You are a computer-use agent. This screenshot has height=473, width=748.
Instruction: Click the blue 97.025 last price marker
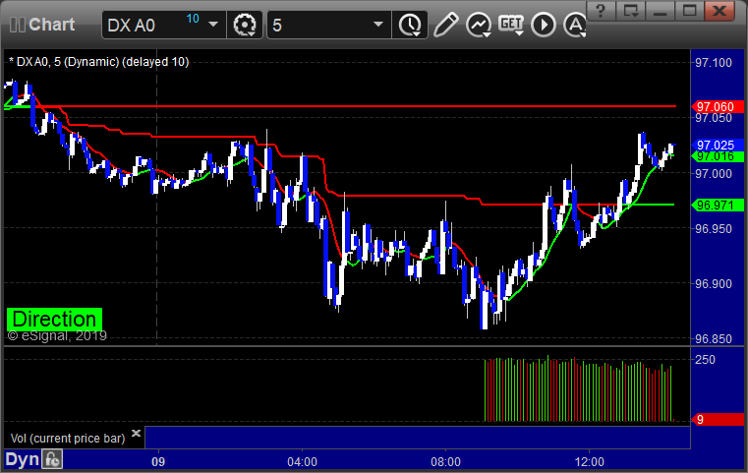pos(718,146)
